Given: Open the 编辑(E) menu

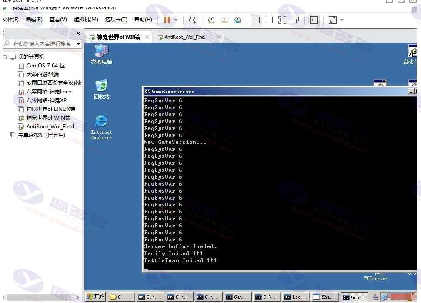Looking at the screenshot, I should 34,20.
